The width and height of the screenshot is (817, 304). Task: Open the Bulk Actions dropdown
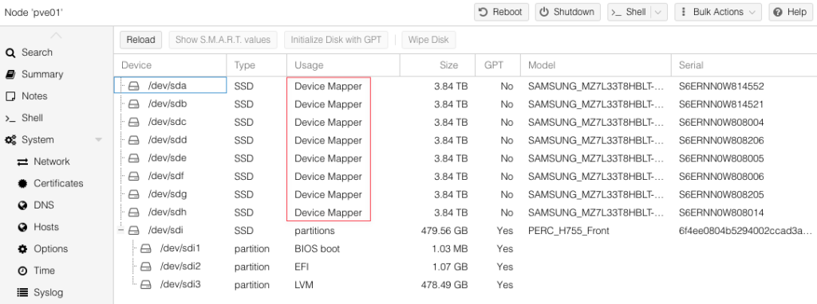pyautogui.click(x=718, y=12)
